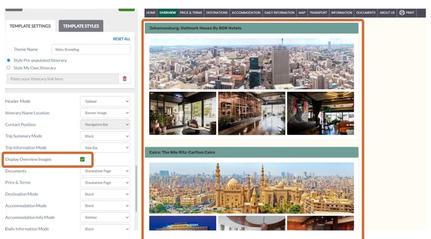The height and width of the screenshot is (239, 431).
Task: Open Accommodation Mode dropdown
Action: click(105, 206)
